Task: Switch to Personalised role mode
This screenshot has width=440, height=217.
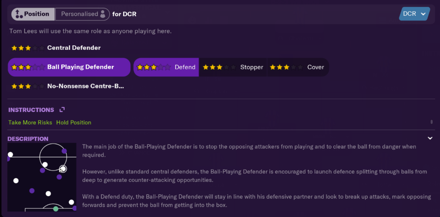Action: click(x=82, y=14)
